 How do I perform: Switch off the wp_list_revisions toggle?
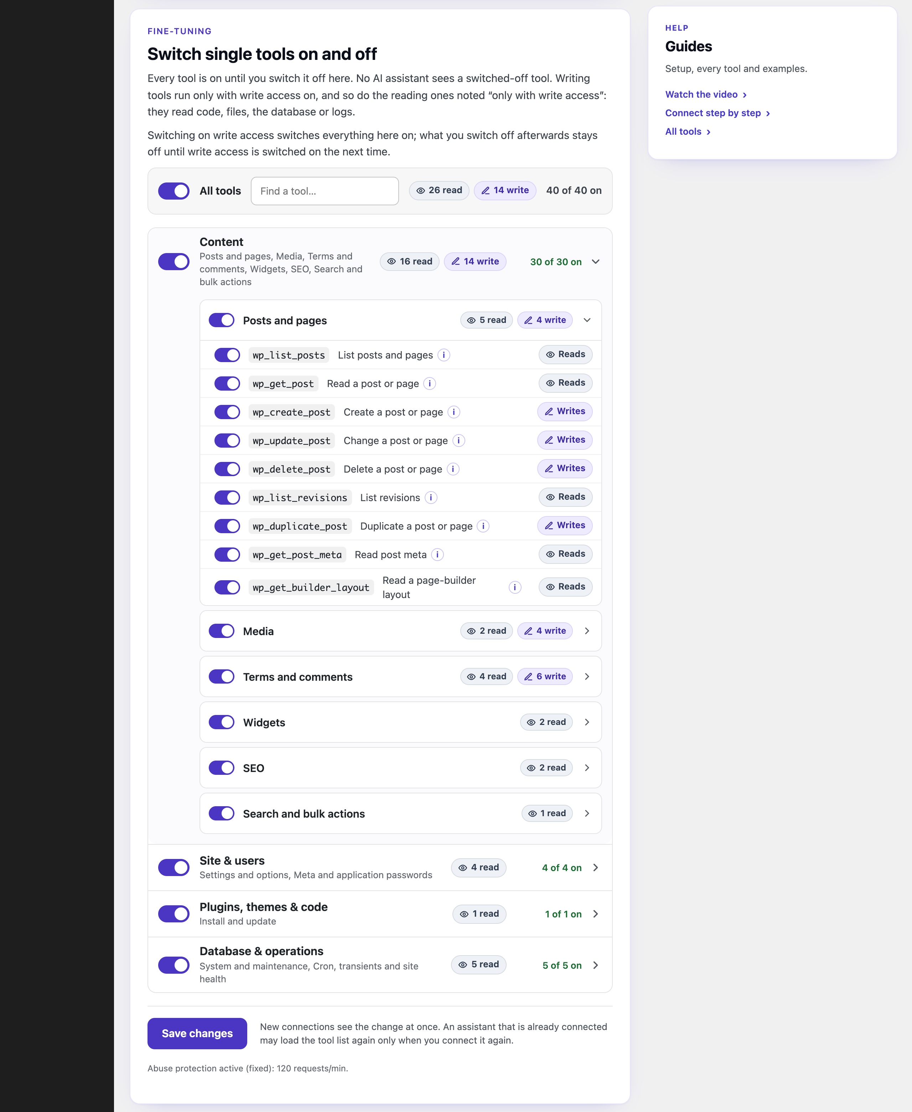coord(227,498)
